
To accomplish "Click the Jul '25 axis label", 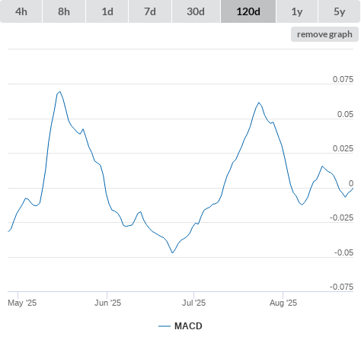I will coord(193,303).
